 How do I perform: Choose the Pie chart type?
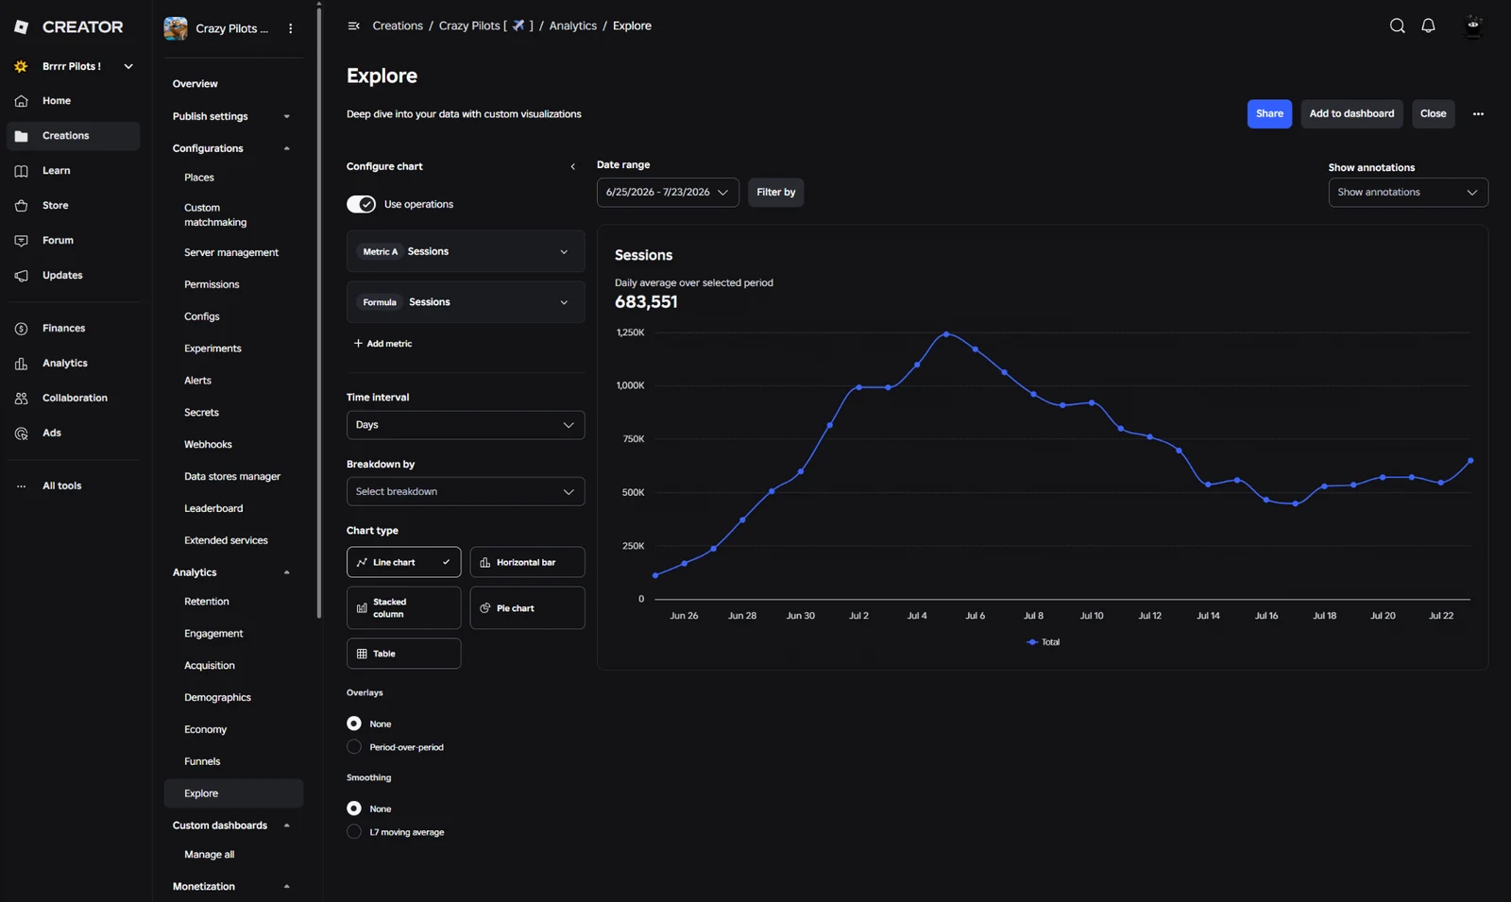pyautogui.click(x=527, y=608)
